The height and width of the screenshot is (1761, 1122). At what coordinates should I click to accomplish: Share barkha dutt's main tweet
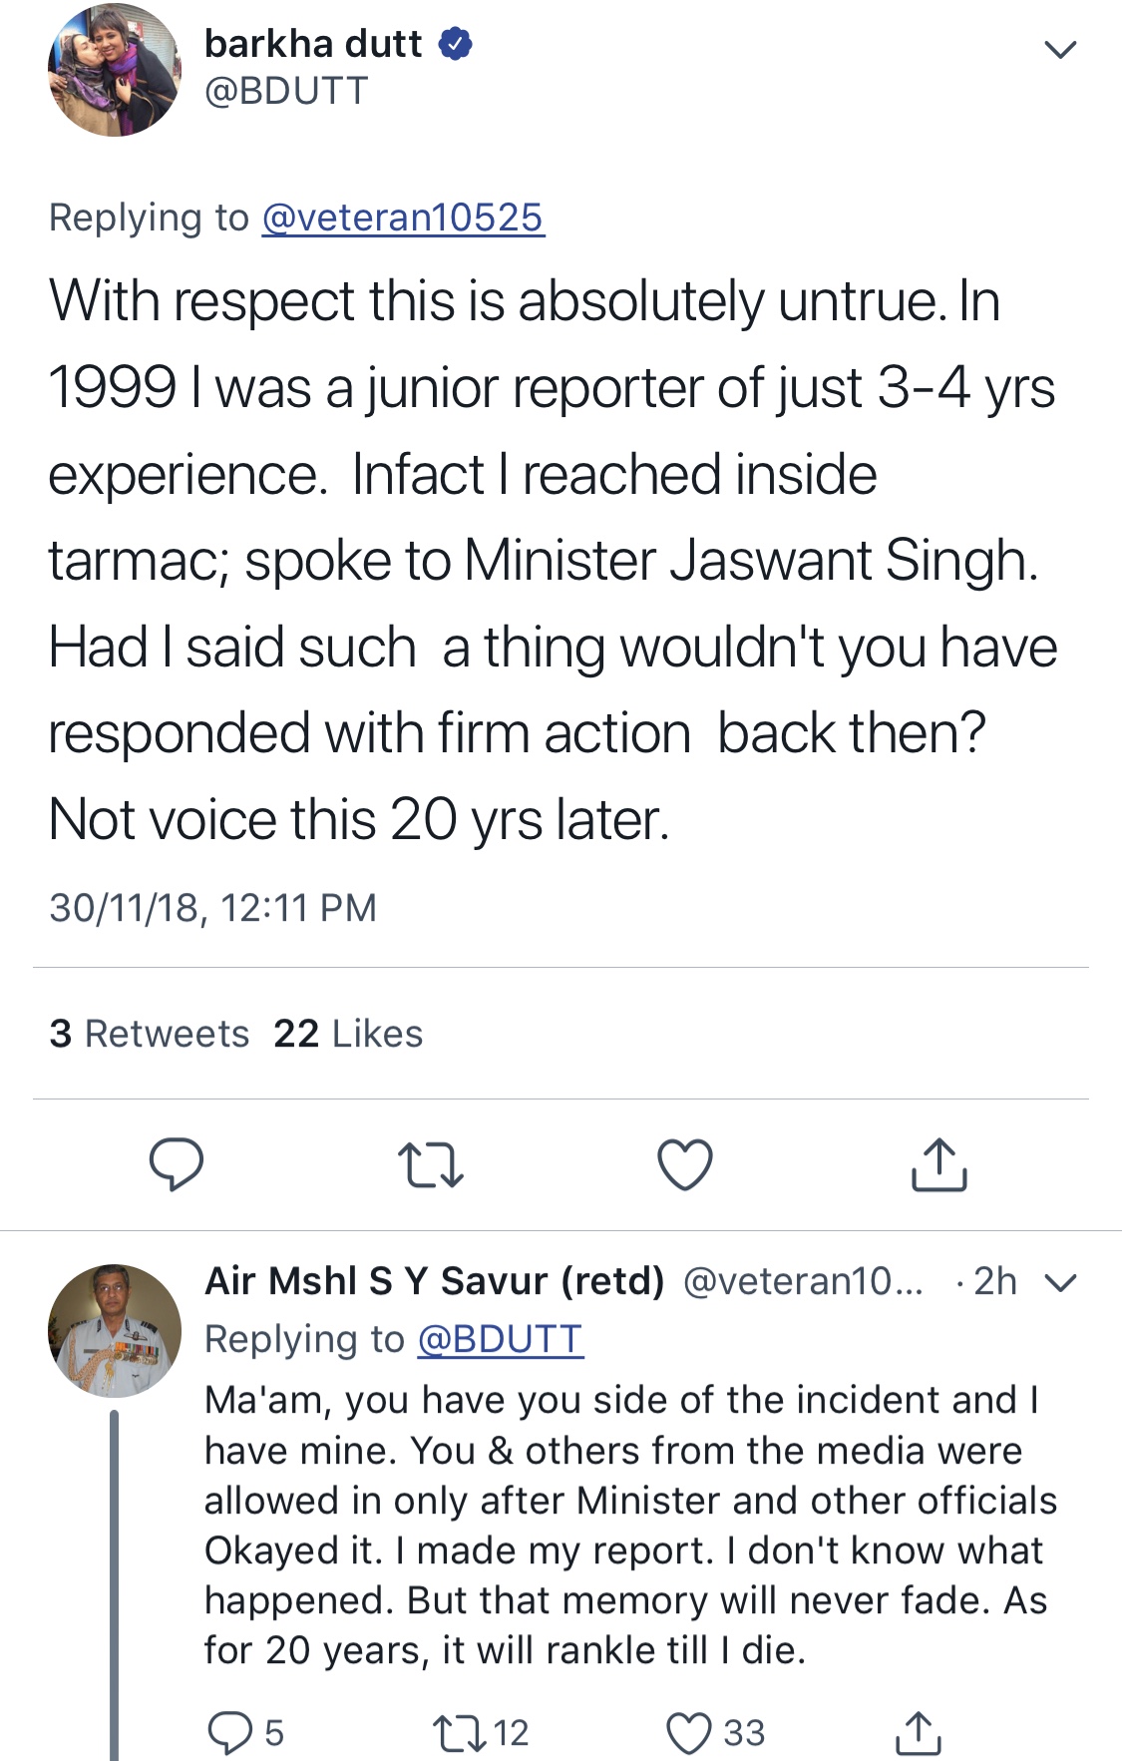938,1164
